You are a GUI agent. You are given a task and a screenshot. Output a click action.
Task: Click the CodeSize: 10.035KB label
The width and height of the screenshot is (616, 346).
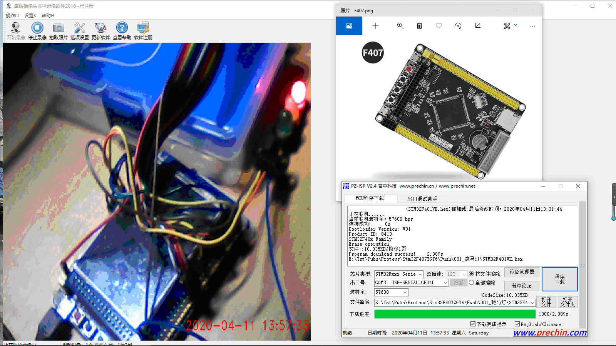pyautogui.click(x=504, y=295)
